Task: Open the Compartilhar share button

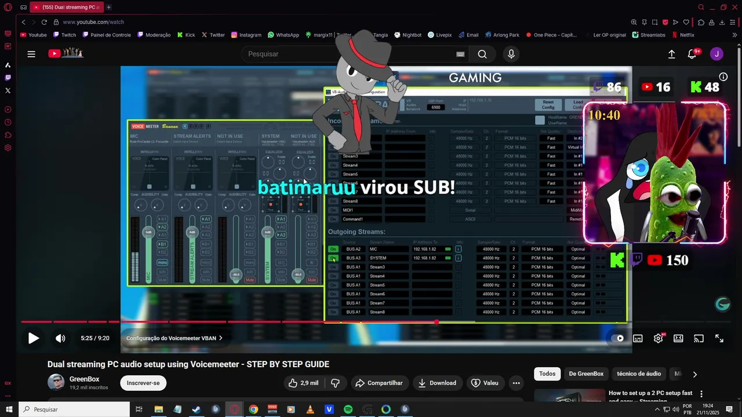Action: (x=379, y=383)
